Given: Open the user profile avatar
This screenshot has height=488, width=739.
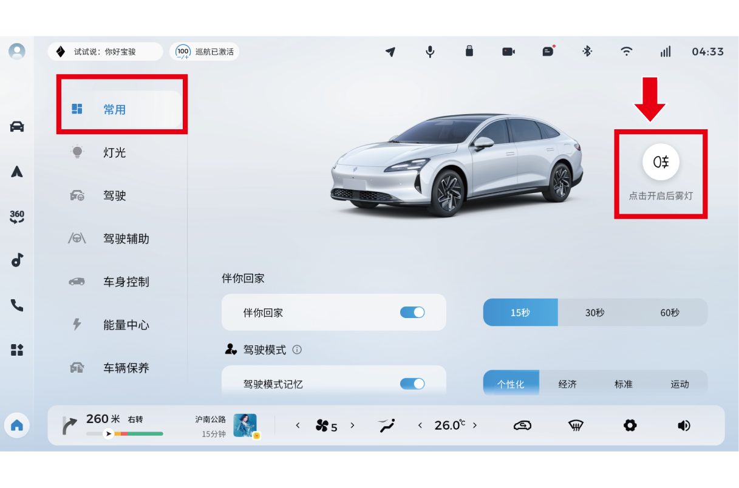Looking at the screenshot, I should pyautogui.click(x=17, y=51).
